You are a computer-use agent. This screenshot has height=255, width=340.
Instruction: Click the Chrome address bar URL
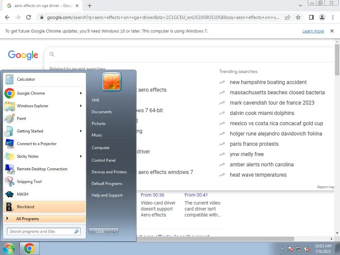click(x=163, y=17)
